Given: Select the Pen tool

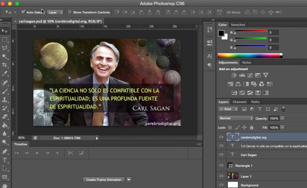Looking at the screenshot, I should click(x=5, y=151).
